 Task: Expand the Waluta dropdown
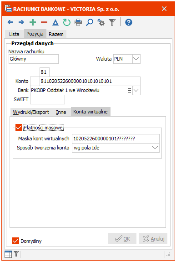[x=136, y=59]
